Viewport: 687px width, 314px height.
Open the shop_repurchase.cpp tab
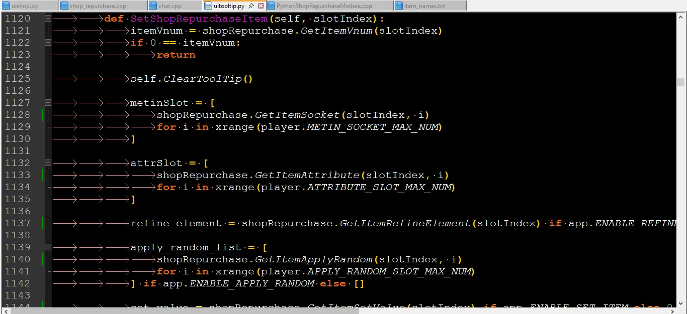(104, 6)
